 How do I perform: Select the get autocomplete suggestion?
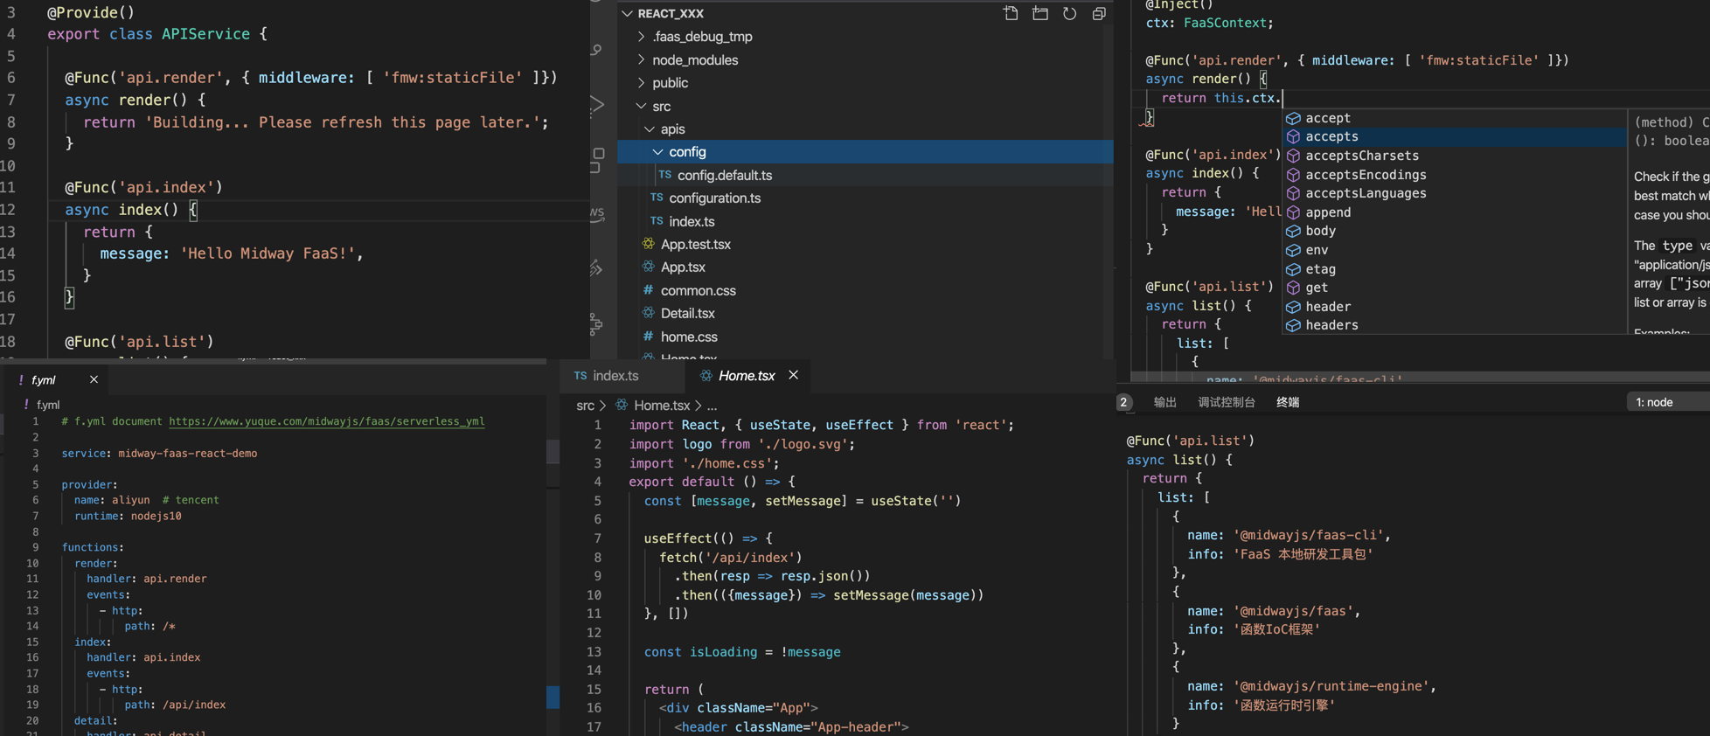(x=1455, y=288)
